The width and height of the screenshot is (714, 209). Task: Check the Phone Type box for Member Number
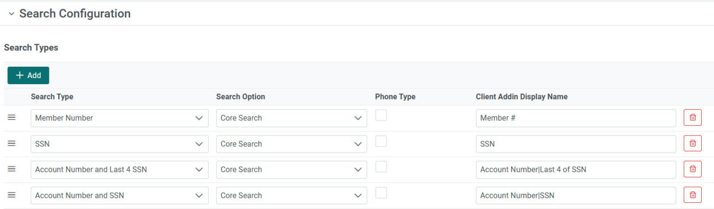(x=381, y=115)
